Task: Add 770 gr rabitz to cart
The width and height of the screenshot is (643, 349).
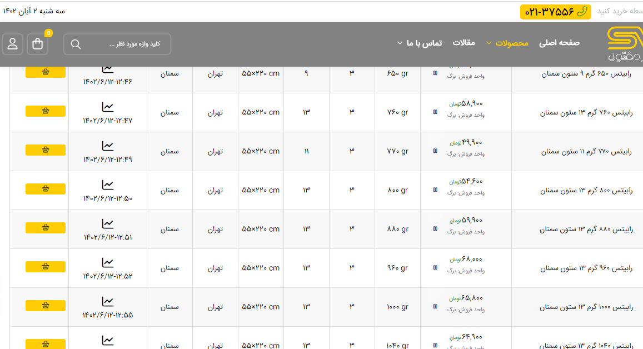Action: (x=46, y=150)
